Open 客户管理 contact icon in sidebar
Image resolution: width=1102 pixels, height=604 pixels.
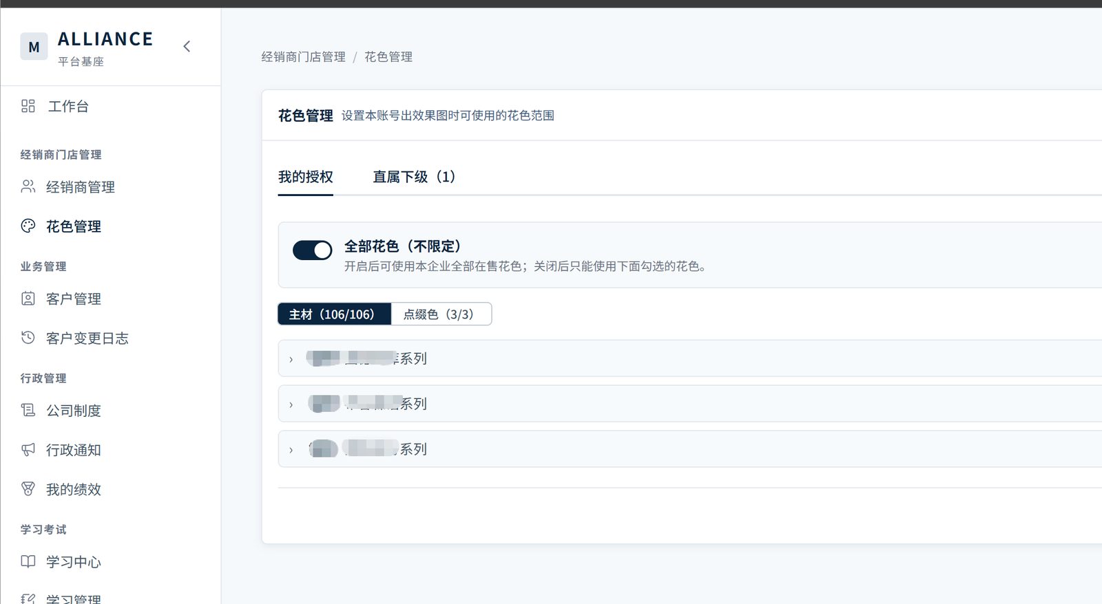[28, 299]
